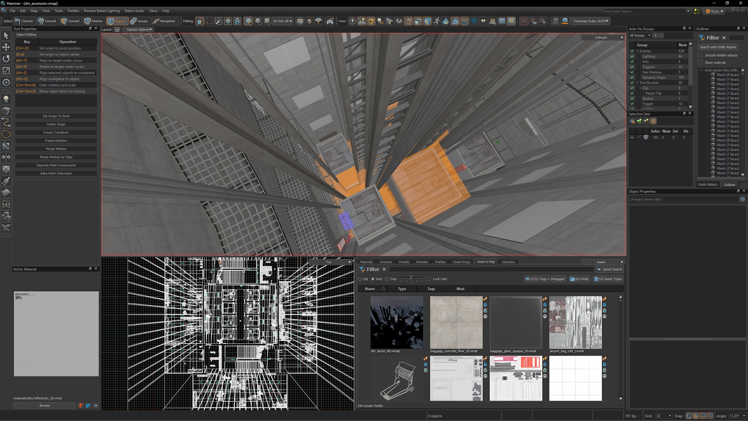Select the baggage_concrete_floor_02 material thumbnail
The width and height of the screenshot is (748, 421).
coord(456,322)
